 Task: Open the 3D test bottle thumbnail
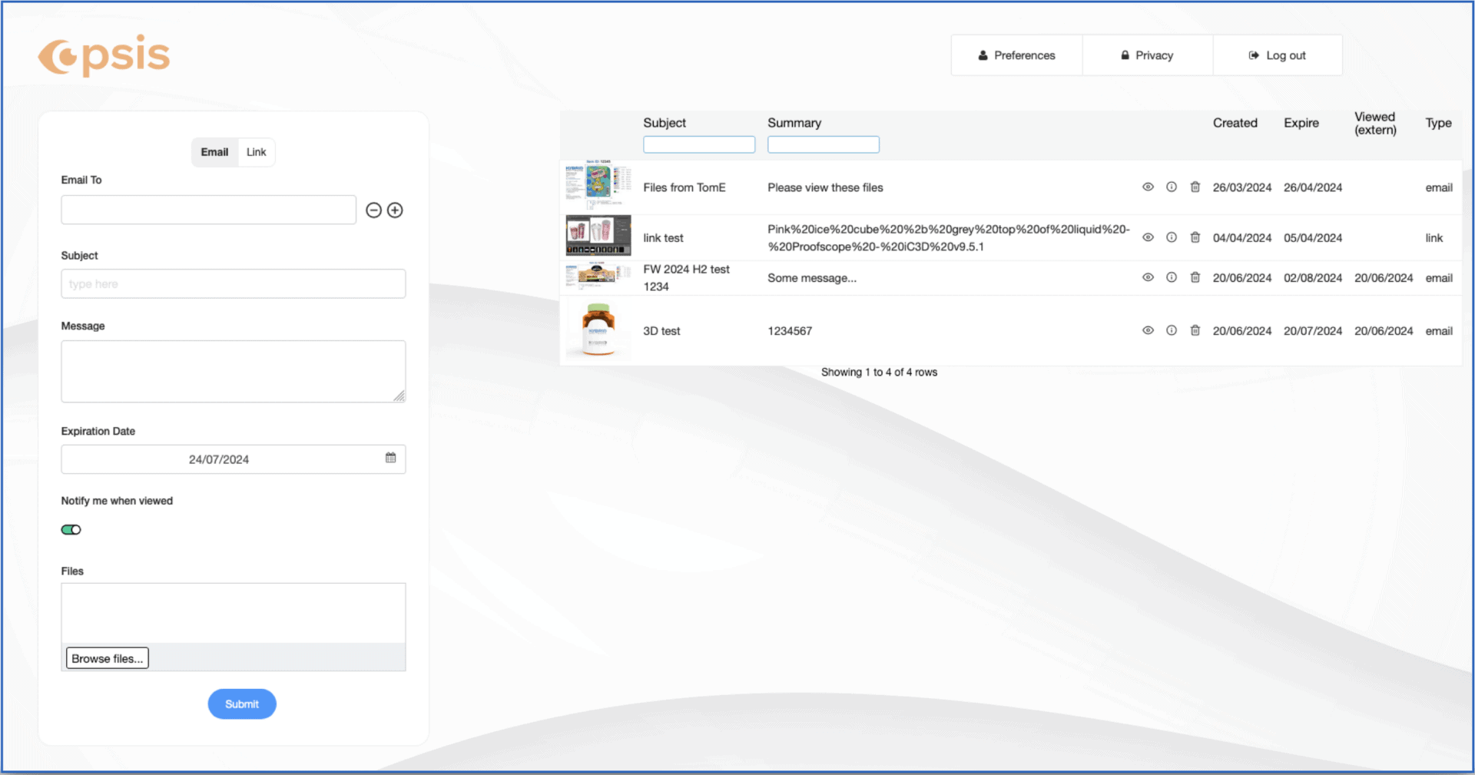(598, 330)
